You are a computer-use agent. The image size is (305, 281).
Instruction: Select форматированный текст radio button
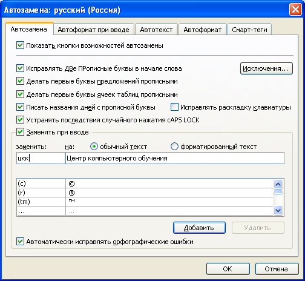pos(174,147)
